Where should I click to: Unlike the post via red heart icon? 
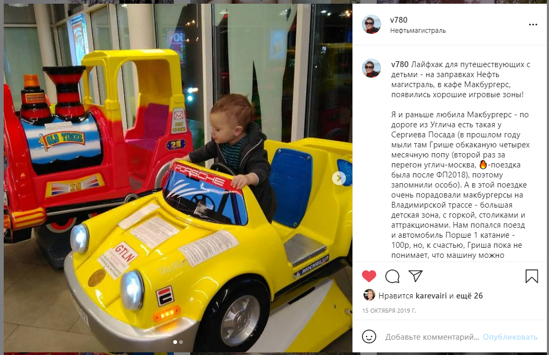369,276
